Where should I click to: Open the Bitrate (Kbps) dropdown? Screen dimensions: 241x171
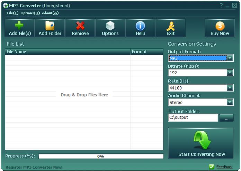pos(230,73)
